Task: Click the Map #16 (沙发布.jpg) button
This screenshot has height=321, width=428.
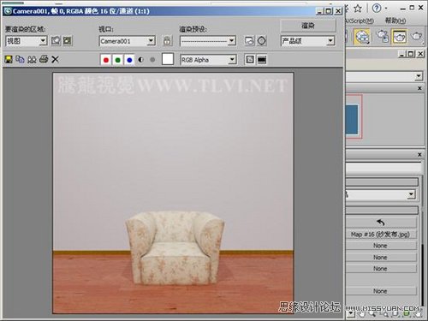Action: coord(381,235)
